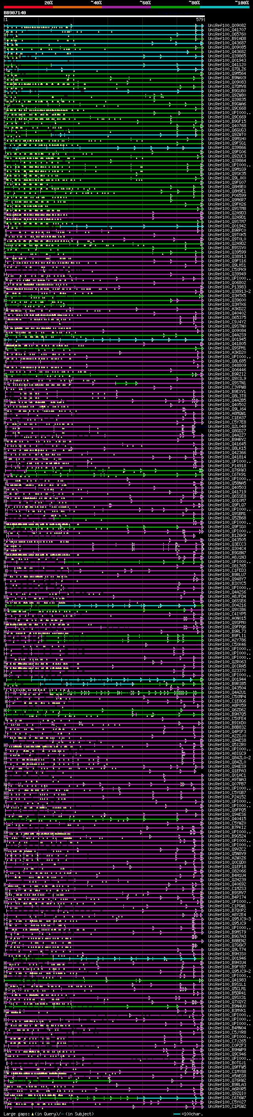
Task: Select label UniRef100_Q9M564
Action: [227, 73]
